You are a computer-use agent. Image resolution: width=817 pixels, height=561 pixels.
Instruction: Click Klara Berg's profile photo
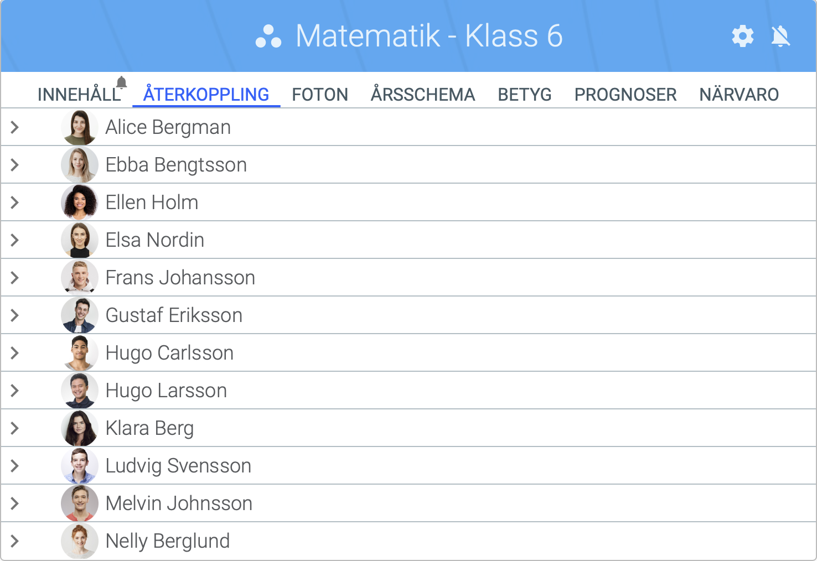(x=80, y=428)
